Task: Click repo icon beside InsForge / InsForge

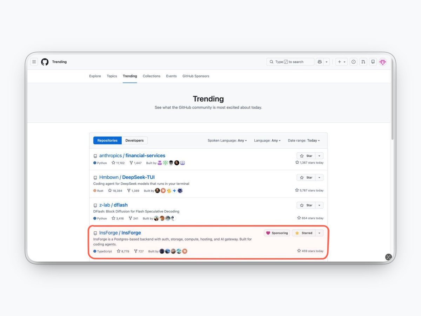Action: 95,233
